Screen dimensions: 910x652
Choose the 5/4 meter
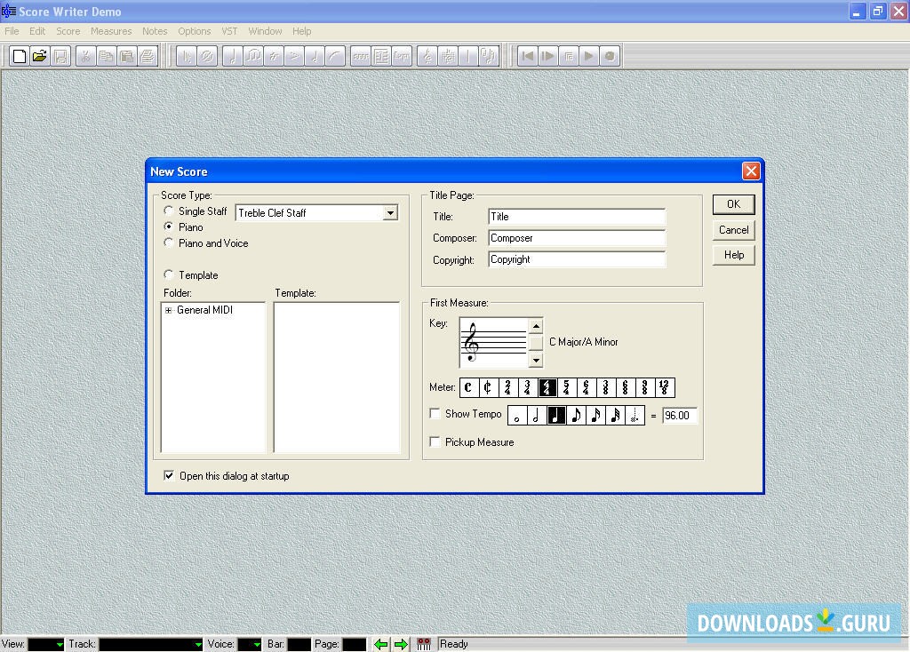click(566, 387)
